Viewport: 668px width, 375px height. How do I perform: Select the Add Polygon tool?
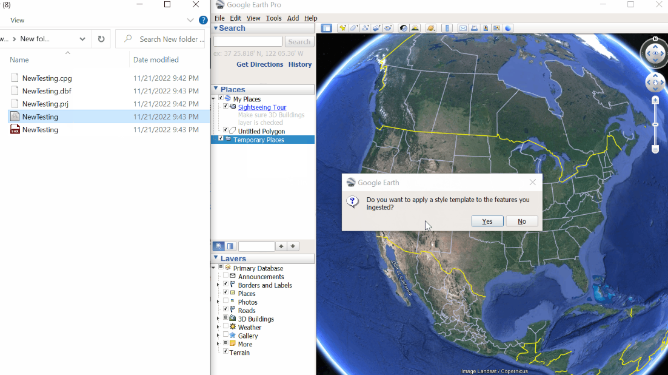coord(353,28)
